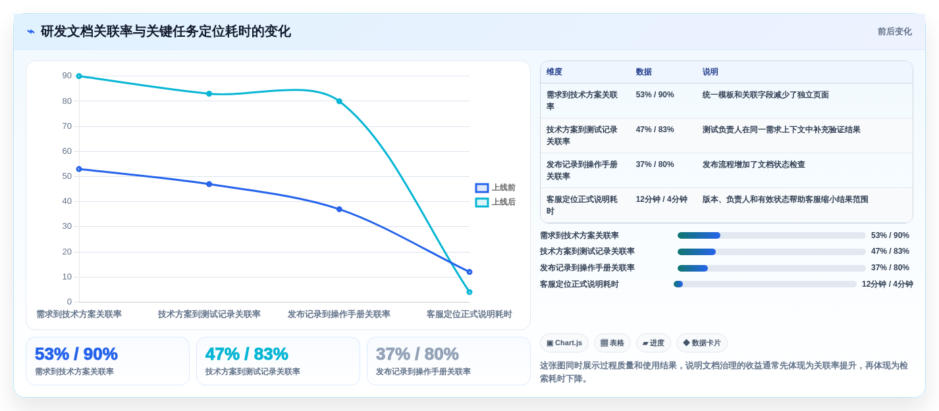The width and height of the screenshot is (939, 411).
Task: Click the 上线后 data point at 发布记录到操作手册关联率
Action: tap(339, 101)
